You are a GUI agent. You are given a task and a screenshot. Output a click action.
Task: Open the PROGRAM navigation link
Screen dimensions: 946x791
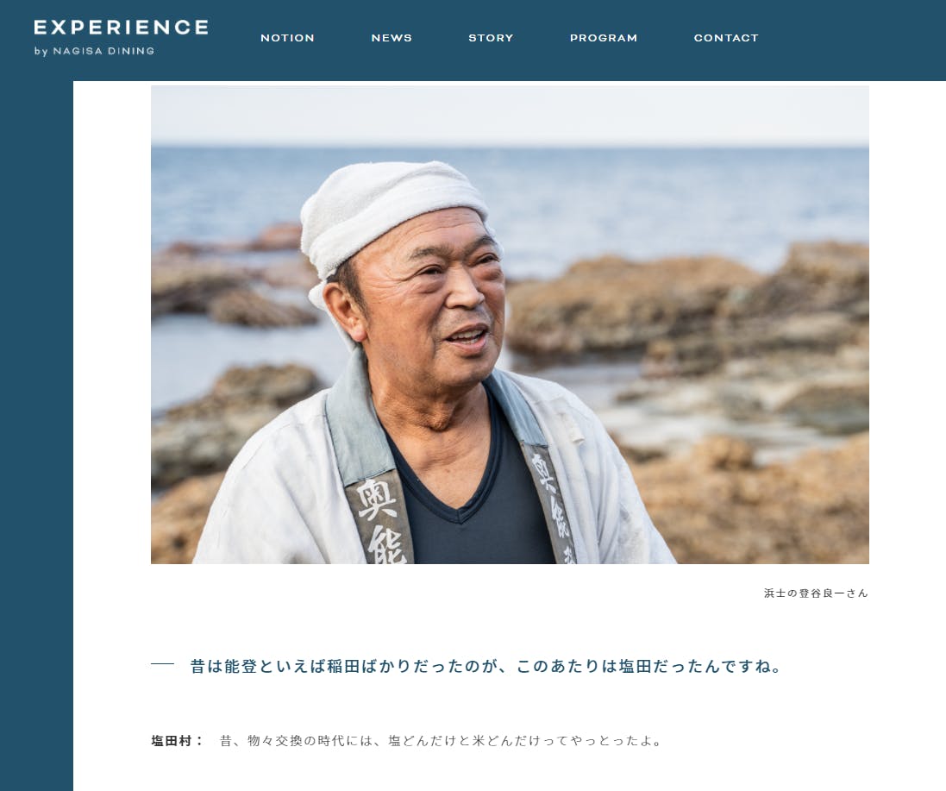604,38
